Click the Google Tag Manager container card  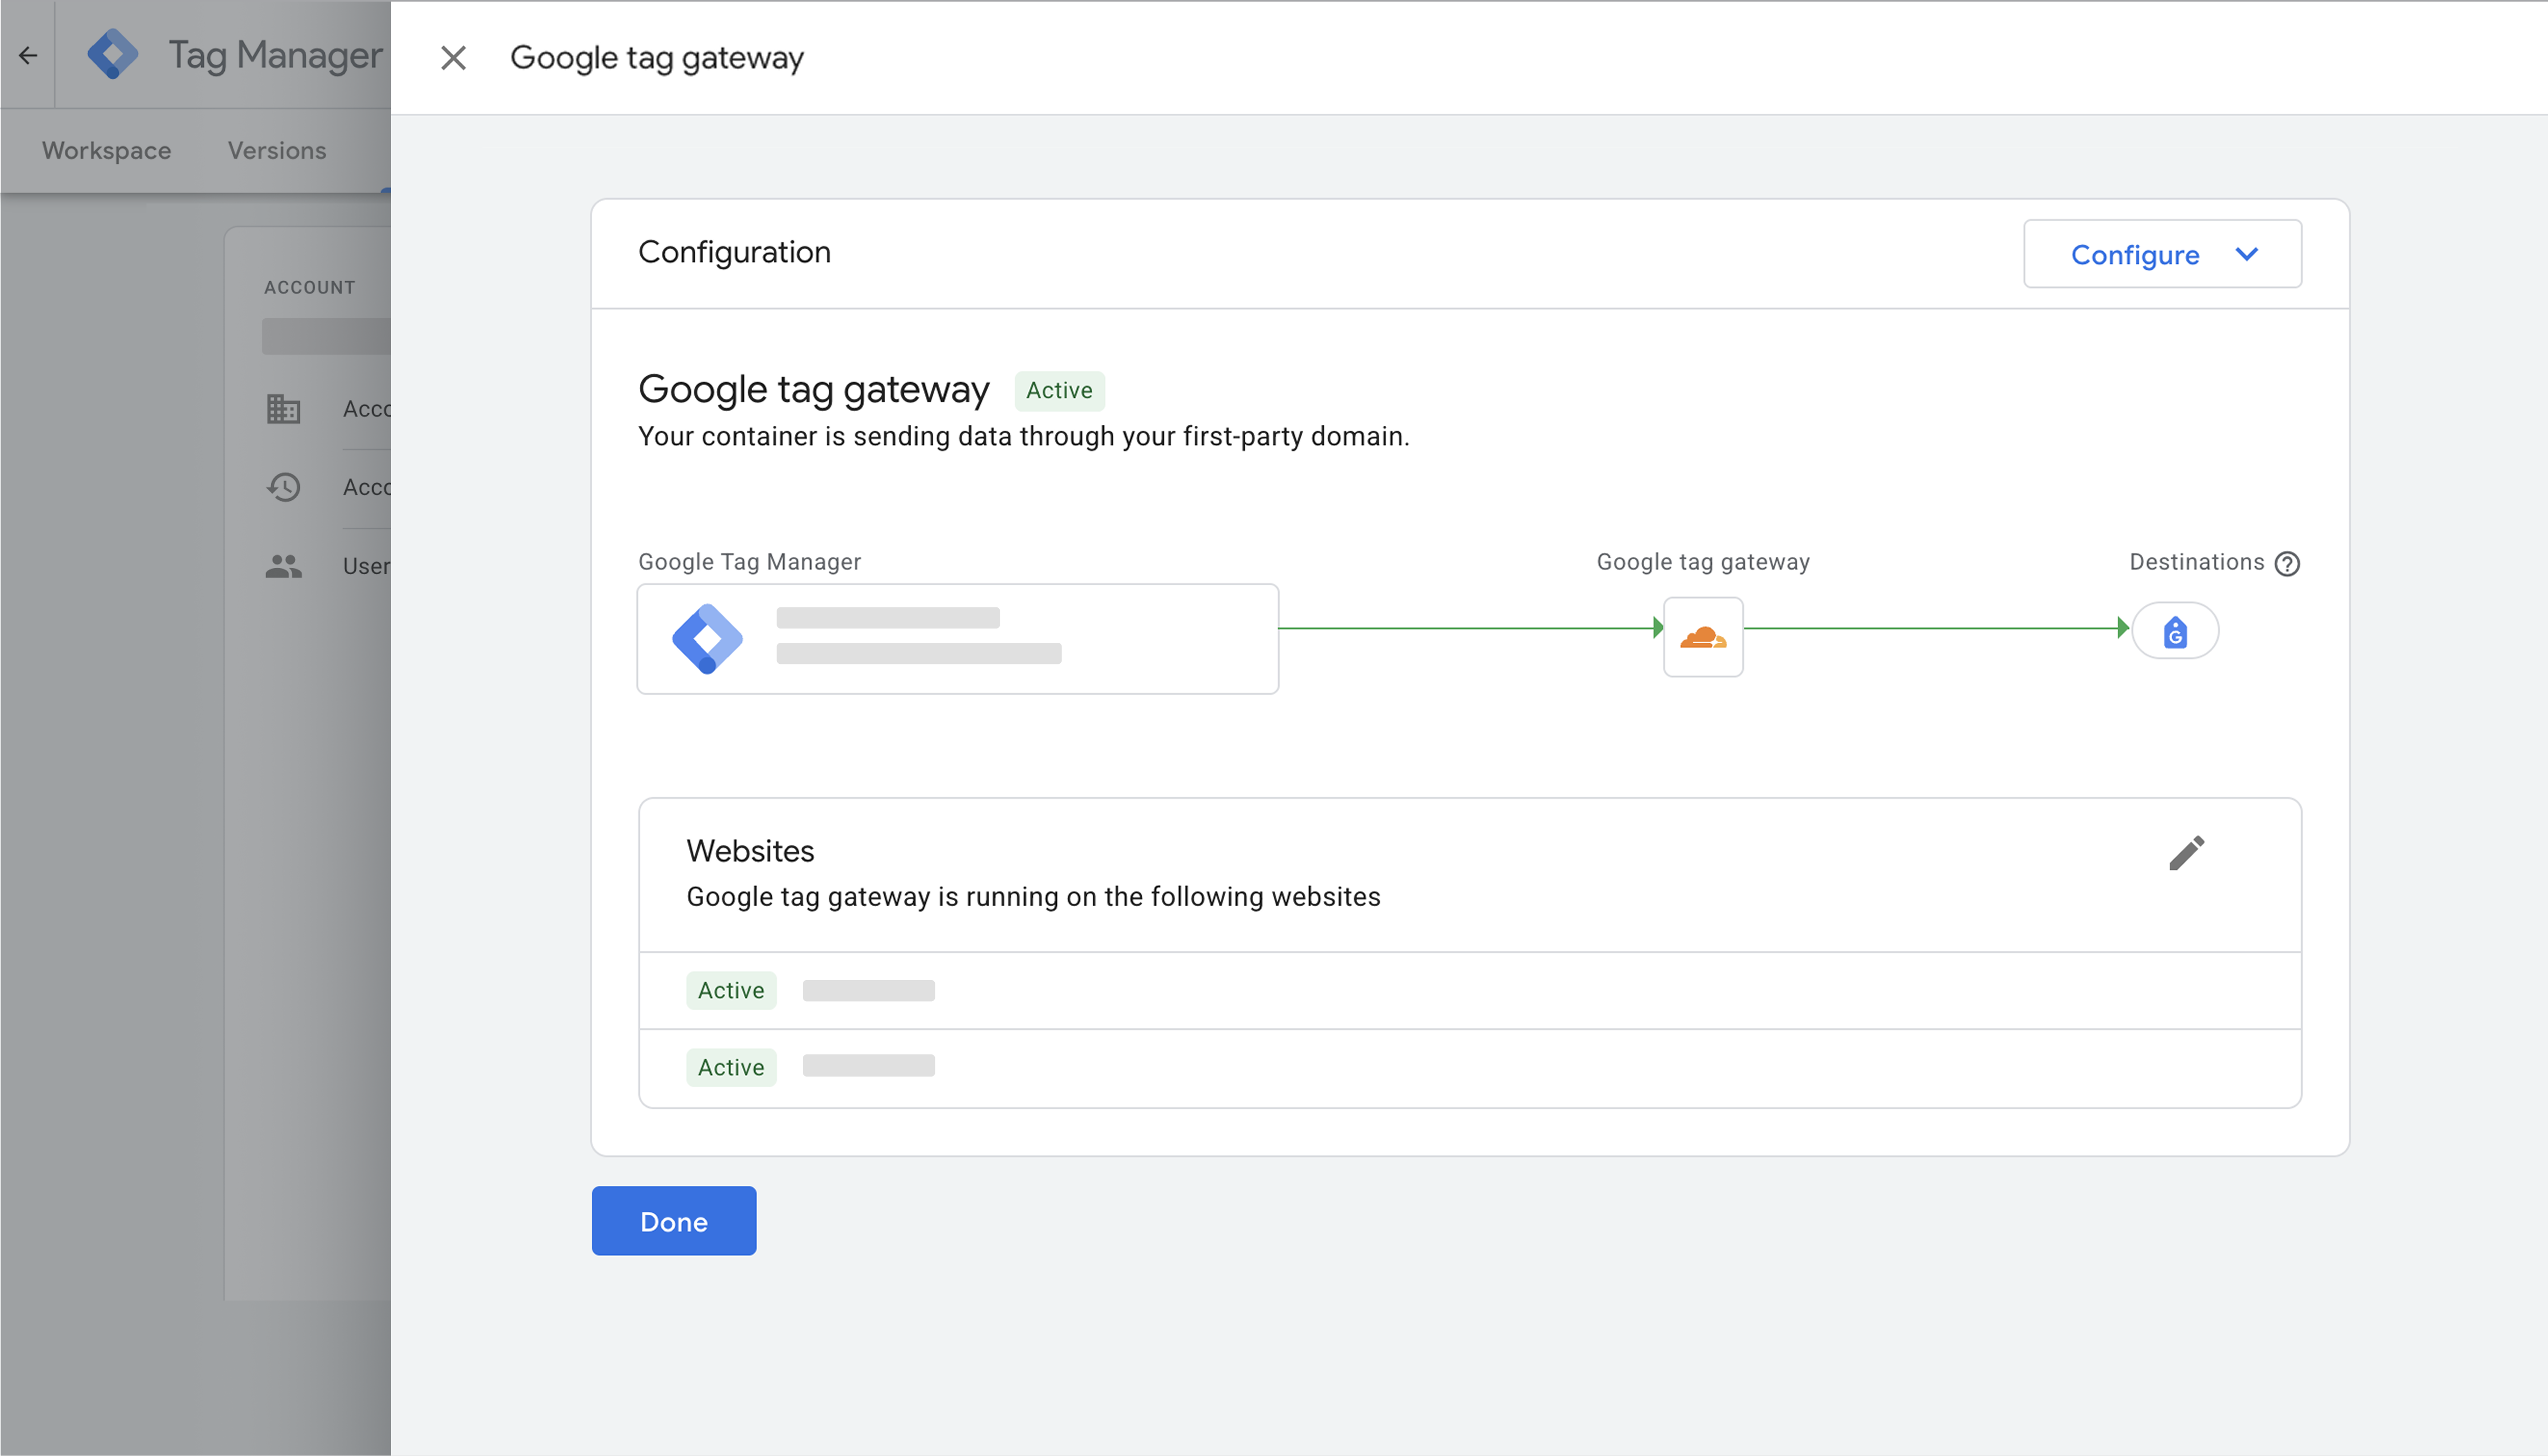click(x=957, y=639)
